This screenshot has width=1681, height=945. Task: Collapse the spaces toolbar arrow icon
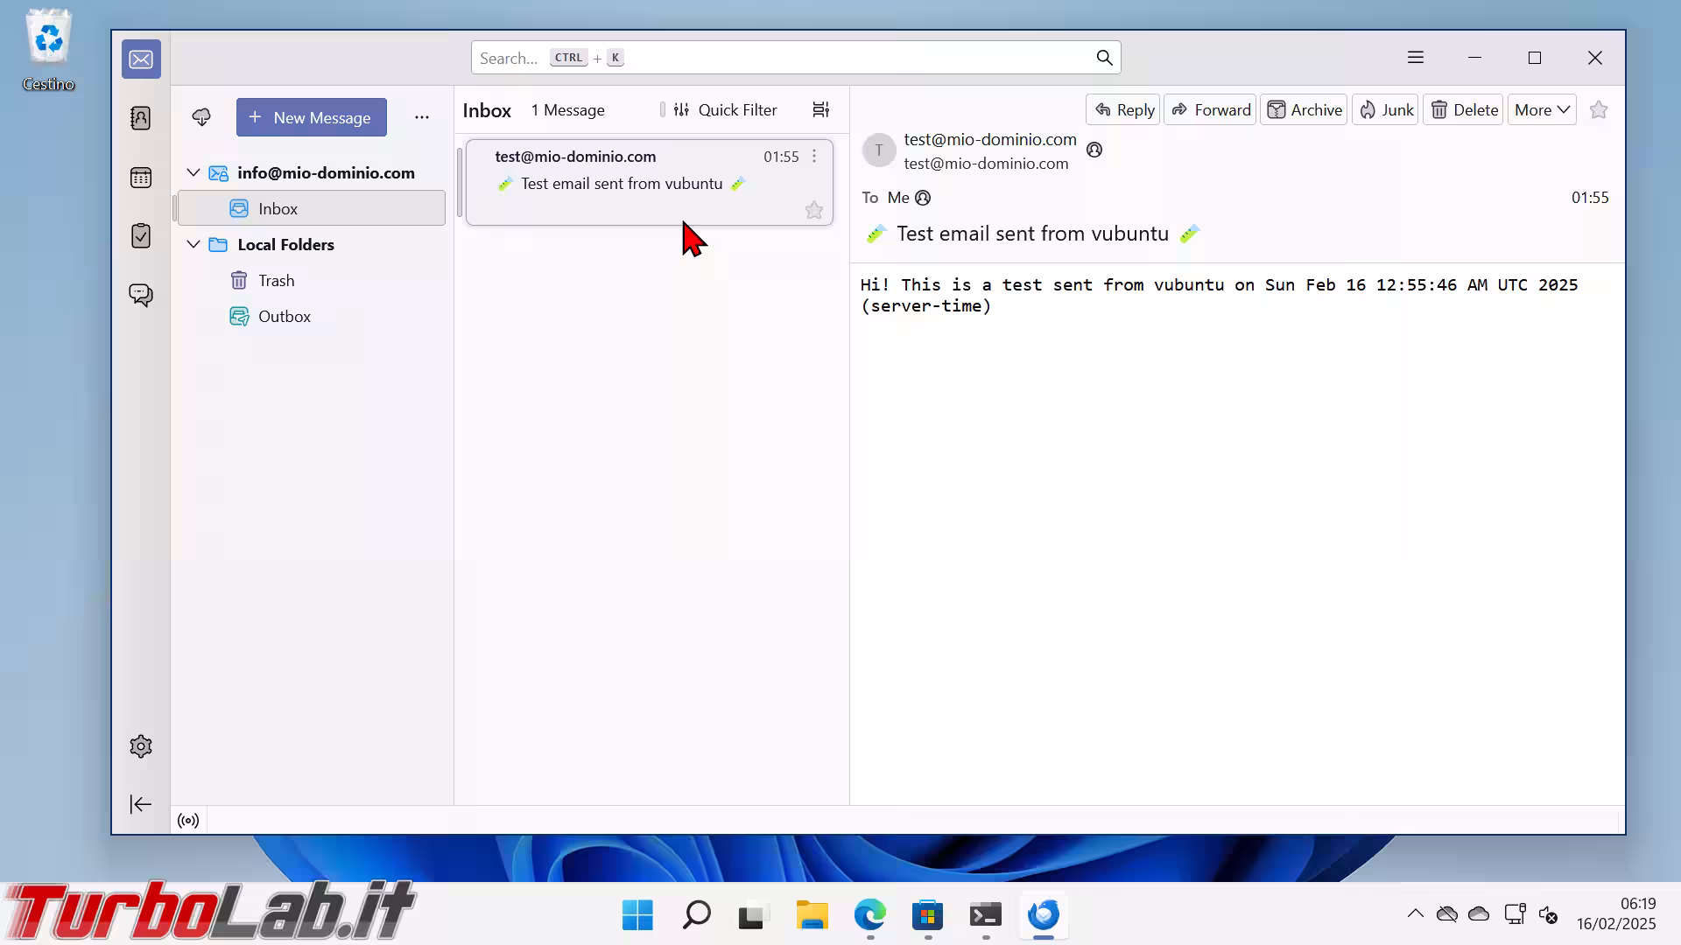(141, 804)
